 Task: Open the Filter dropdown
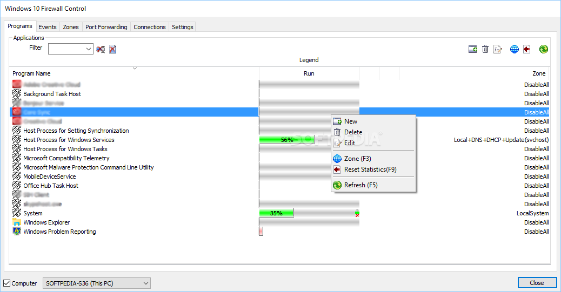89,49
